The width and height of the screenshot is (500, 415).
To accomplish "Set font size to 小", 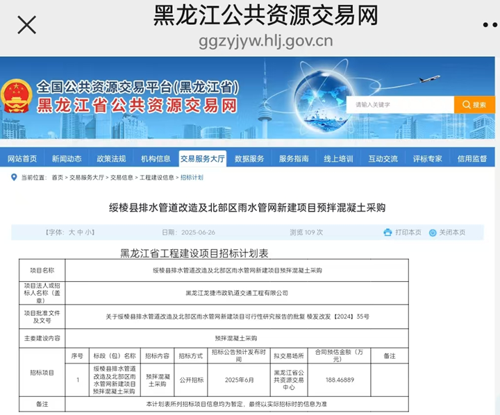I will [x=88, y=232].
